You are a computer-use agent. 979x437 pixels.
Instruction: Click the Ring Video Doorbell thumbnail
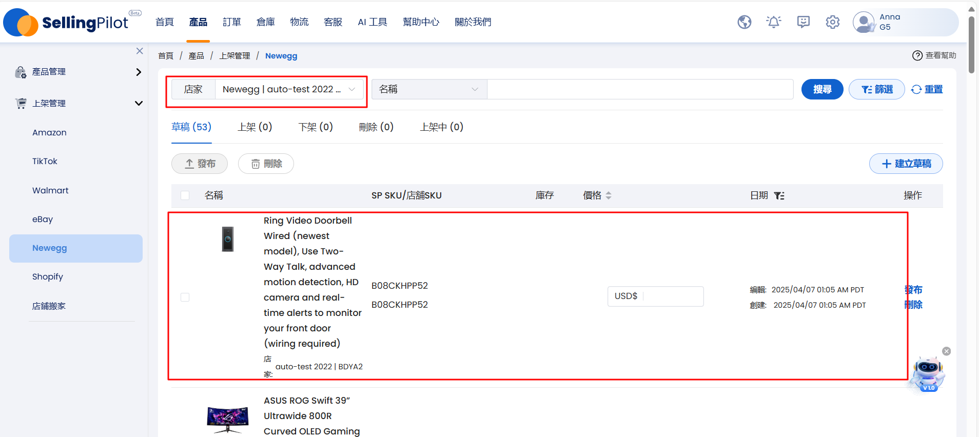[x=228, y=239]
